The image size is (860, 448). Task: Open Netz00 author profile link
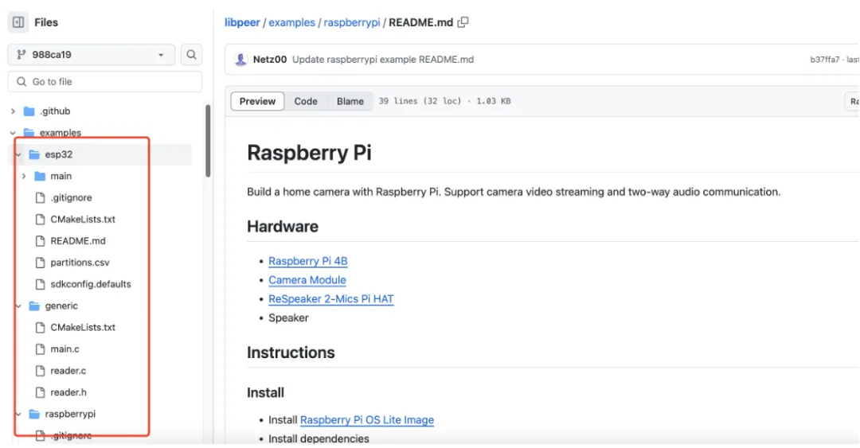click(x=270, y=59)
